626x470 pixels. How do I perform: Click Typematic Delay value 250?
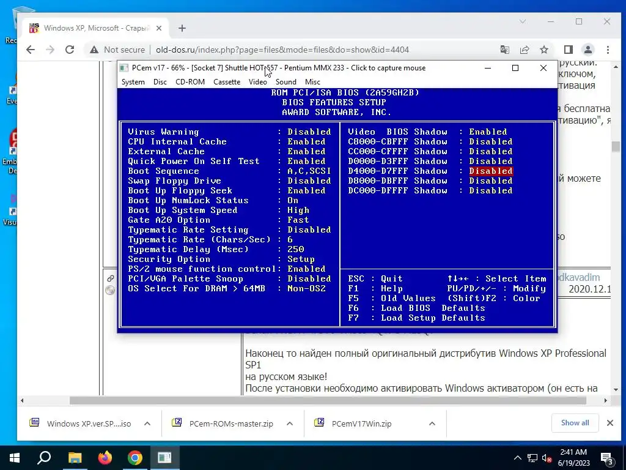(x=295, y=250)
